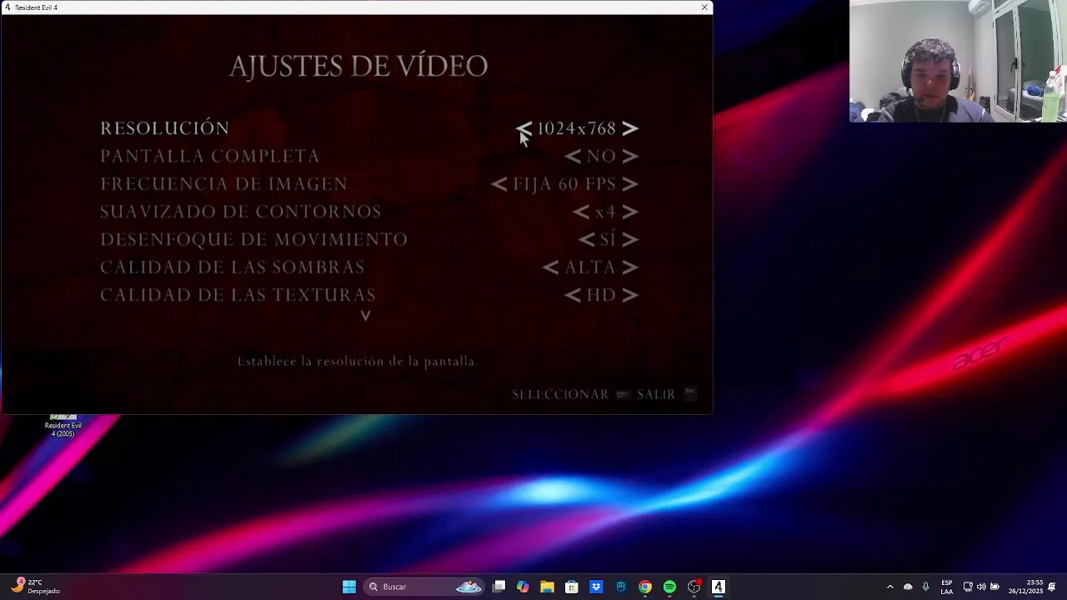Click the microphone tray icon

point(925,587)
